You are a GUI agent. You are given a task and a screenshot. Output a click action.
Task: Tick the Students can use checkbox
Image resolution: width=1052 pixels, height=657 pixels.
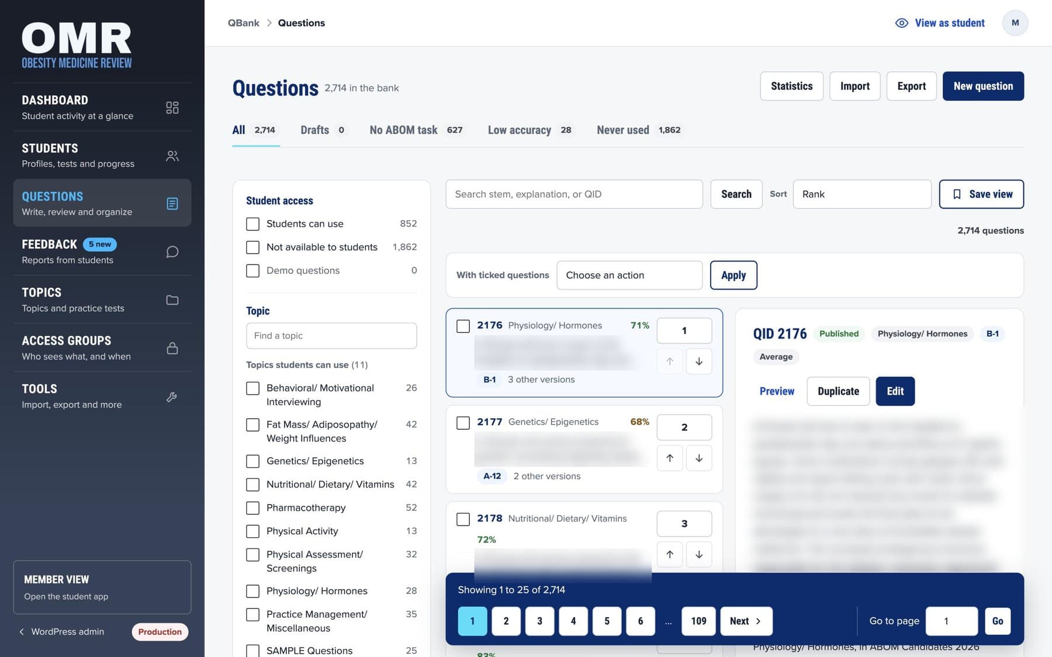tap(252, 224)
